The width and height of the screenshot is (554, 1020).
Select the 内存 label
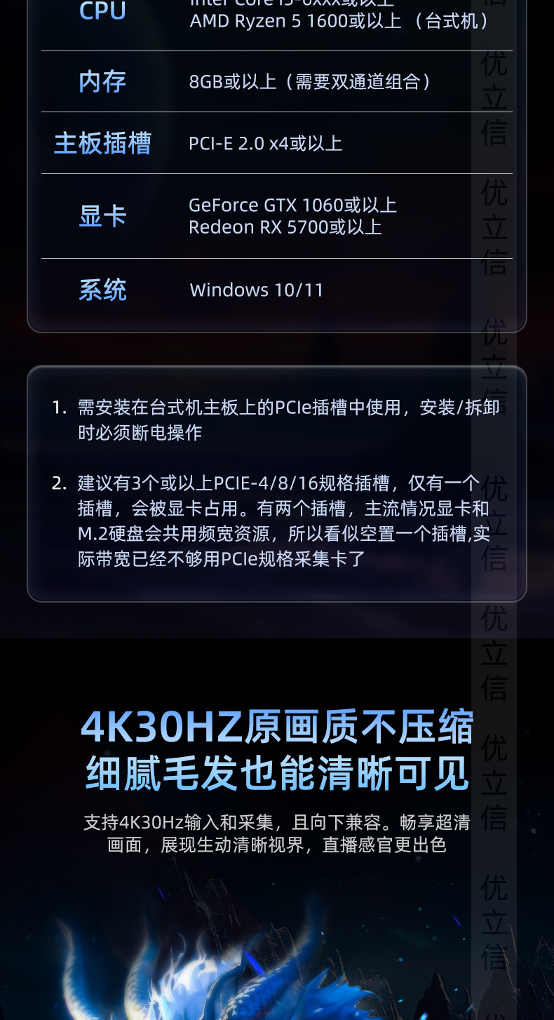coord(102,81)
